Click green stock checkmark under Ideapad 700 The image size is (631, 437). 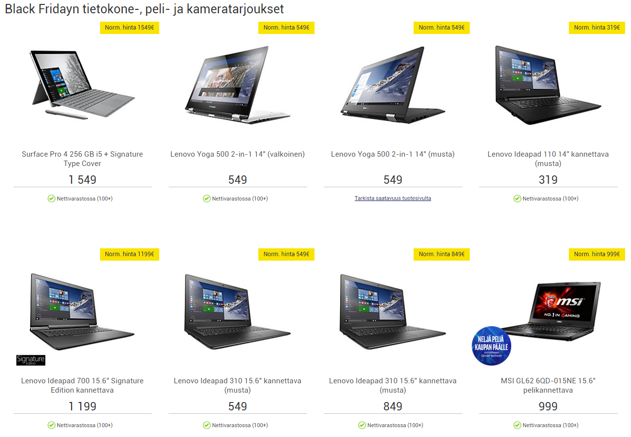[x=51, y=425]
